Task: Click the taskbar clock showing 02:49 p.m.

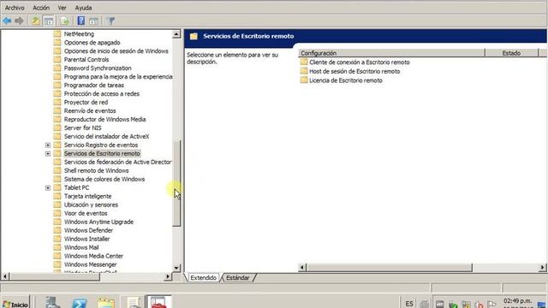Action: pyautogui.click(x=517, y=301)
